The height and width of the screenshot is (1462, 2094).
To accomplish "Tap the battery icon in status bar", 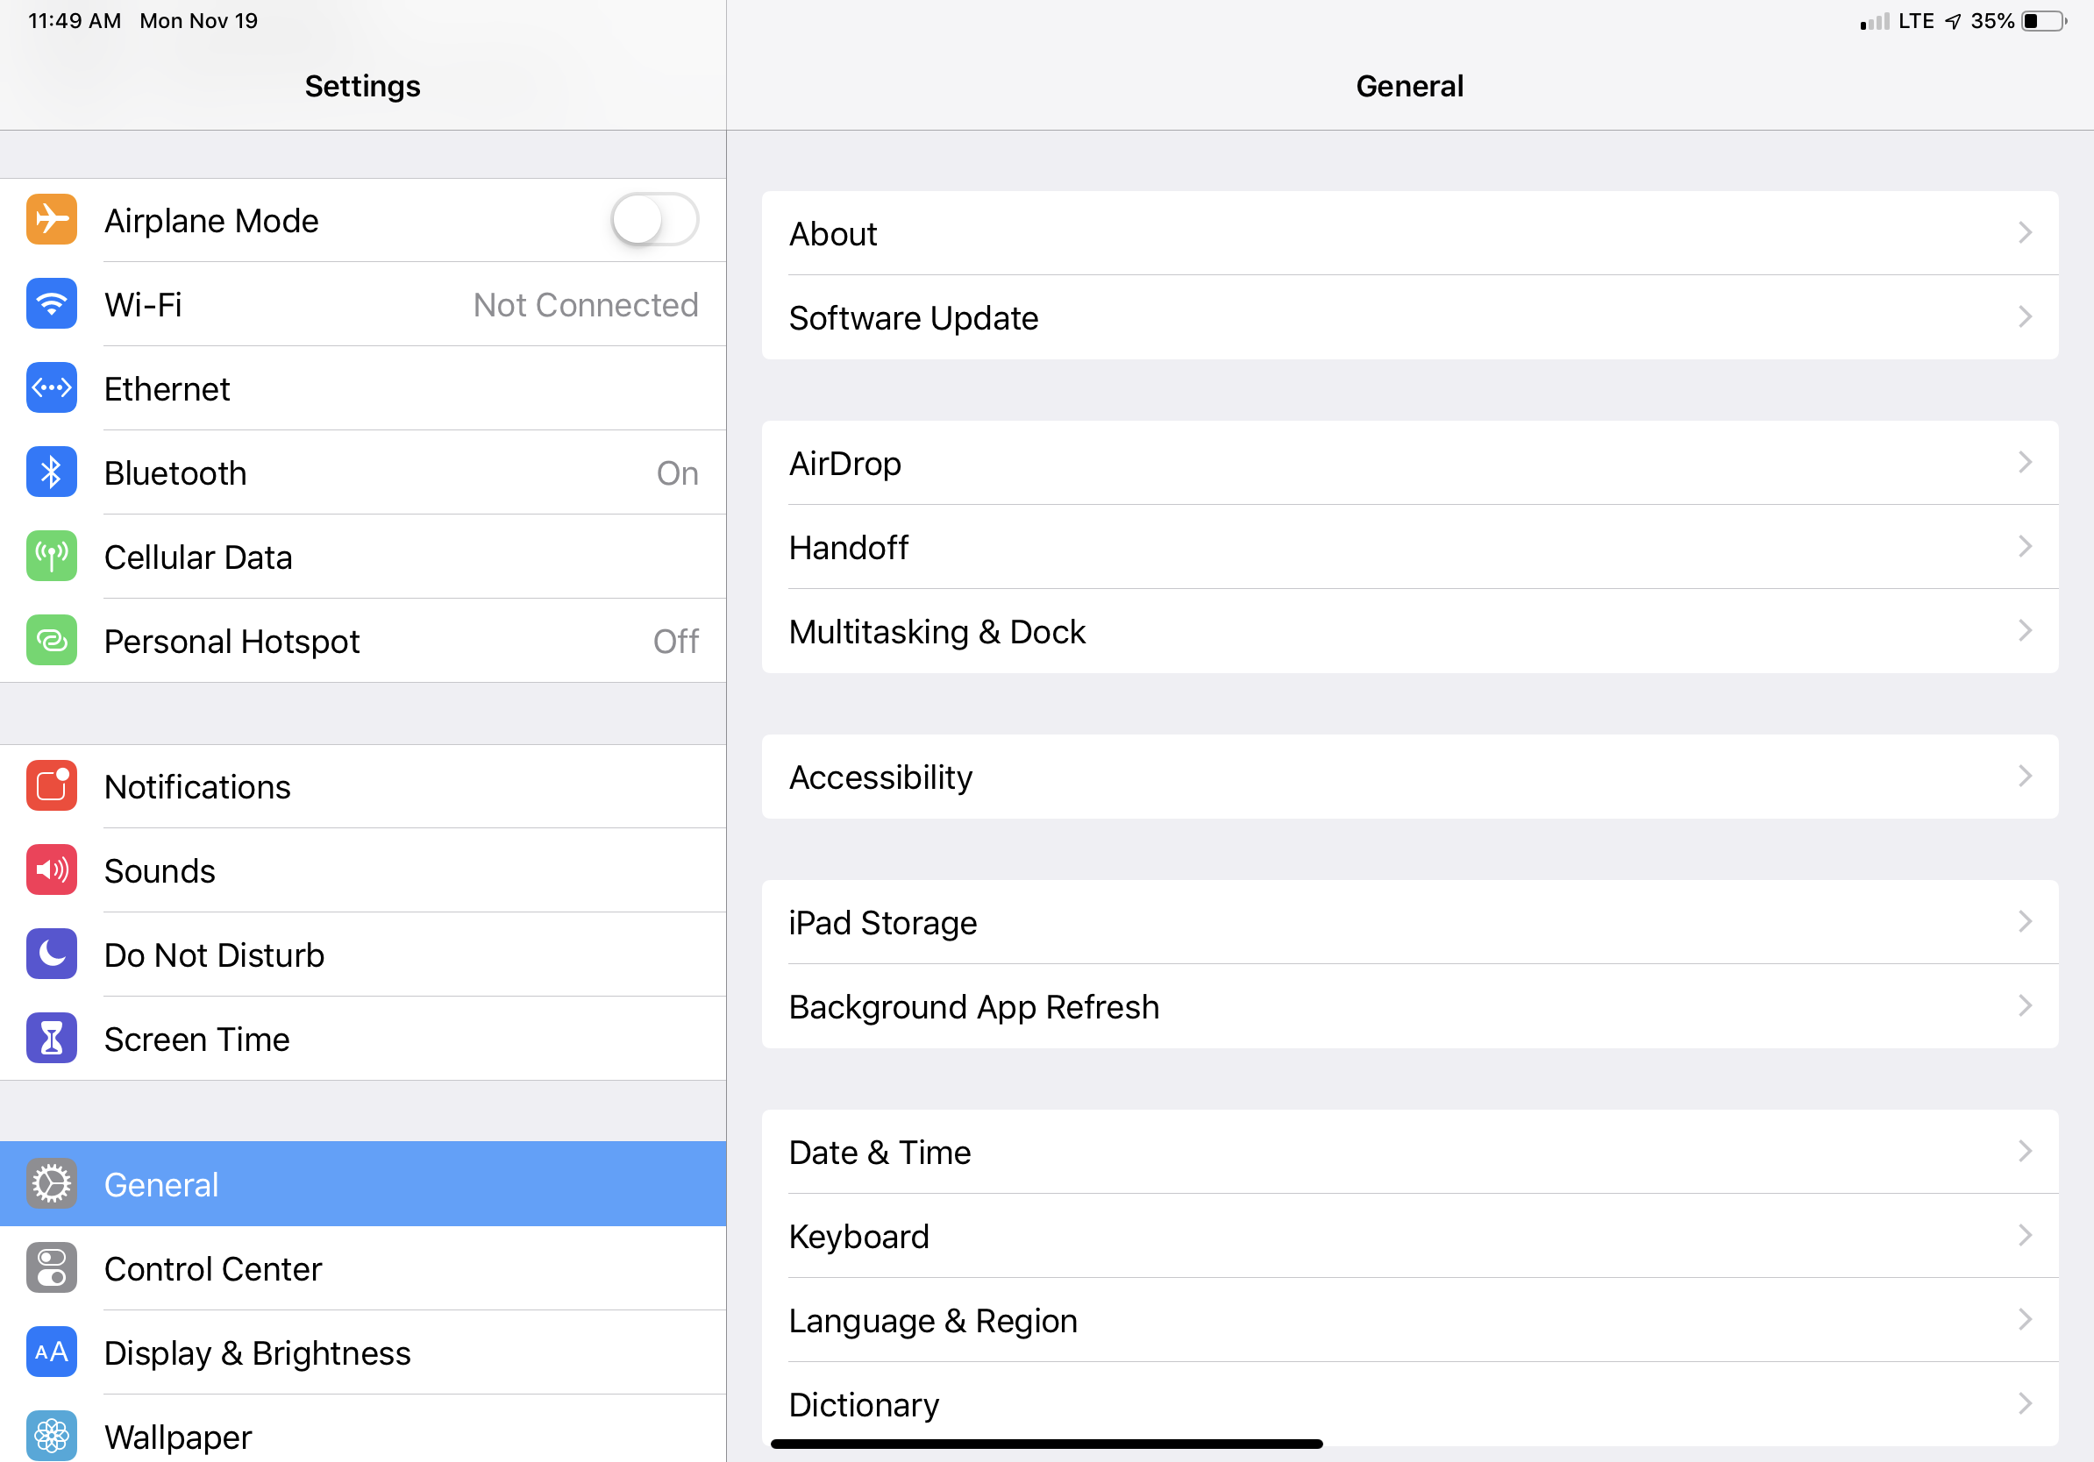I will [x=2045, y=21].
